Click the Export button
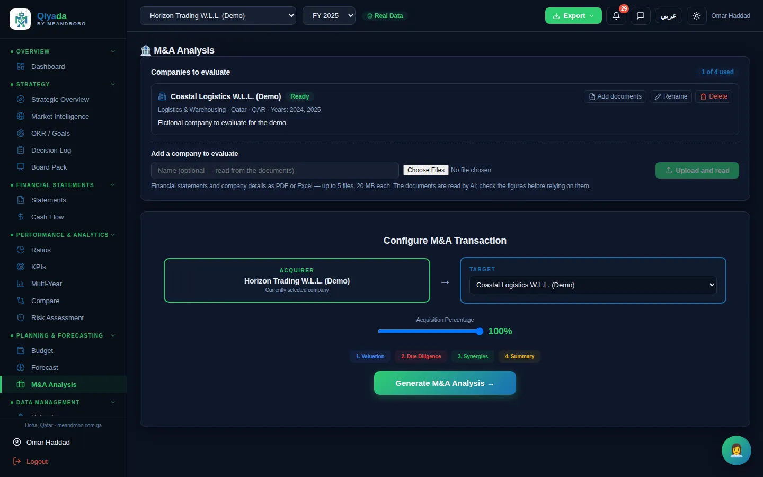Viewport: 763px width, 477px height. pyautogui.click(x=573, y=16)
